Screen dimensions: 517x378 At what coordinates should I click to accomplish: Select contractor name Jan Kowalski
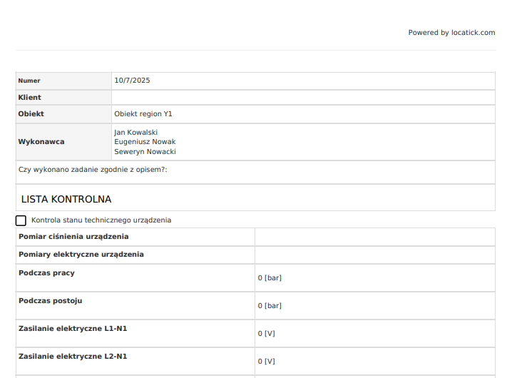pos(135,132)
